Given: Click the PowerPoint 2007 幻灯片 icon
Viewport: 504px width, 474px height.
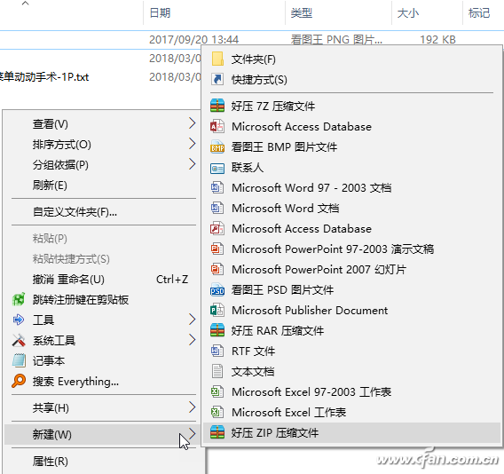Looking at the screenshot, I should (217, 269).
